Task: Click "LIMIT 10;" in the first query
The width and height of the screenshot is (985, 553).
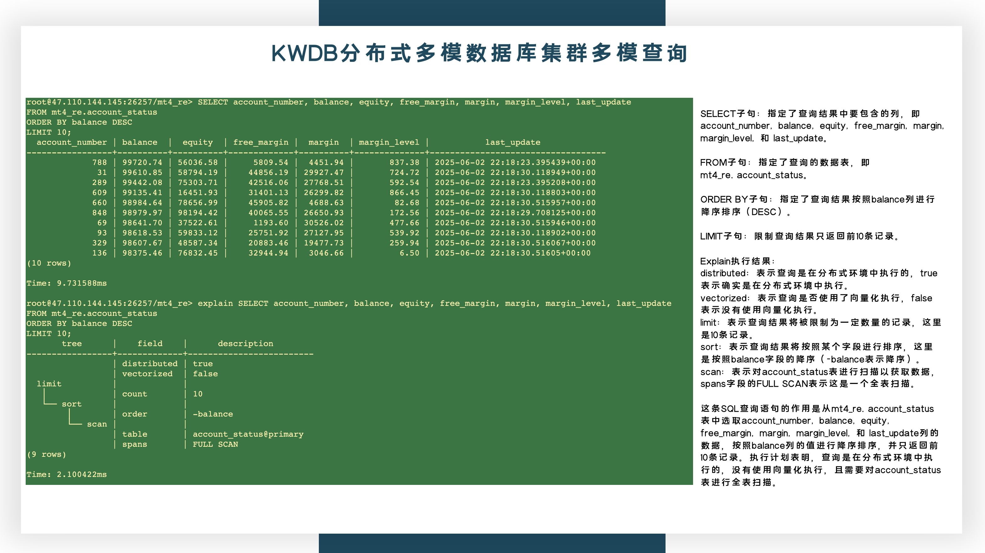Action: [49, 132]
